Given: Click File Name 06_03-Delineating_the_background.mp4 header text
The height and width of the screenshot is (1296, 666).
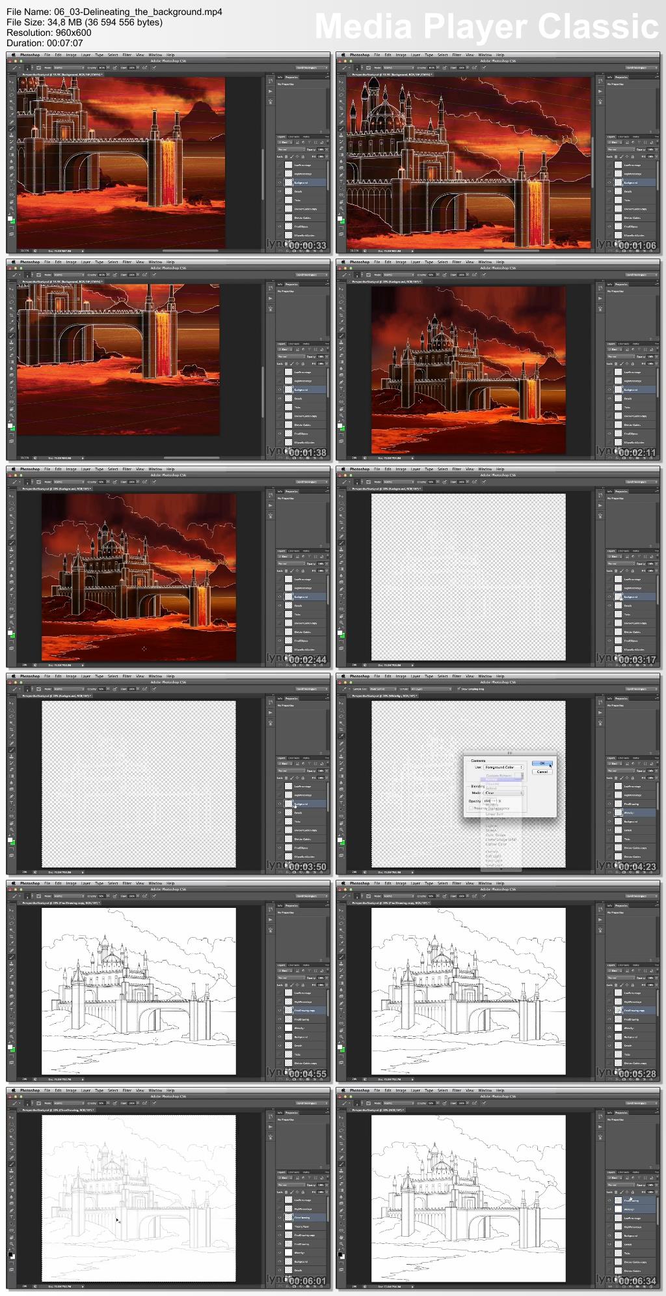Looking at the screenshot, I should 114,11.
